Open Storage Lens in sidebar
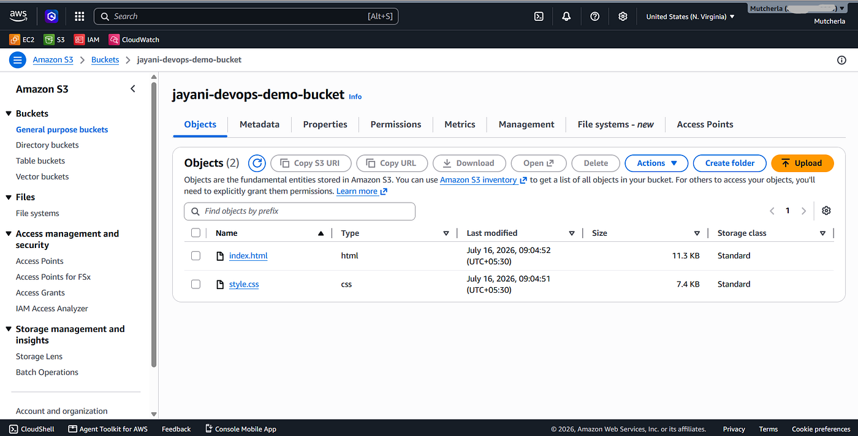The width and height of the screenshot is (858, 436). (39, 356)
